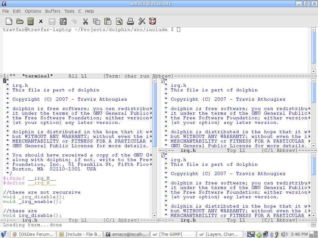Screen dimensions: 318x238
Task: Click the top-right scrollbar thumb in terminal pane
Action: [x=314, y=48]
